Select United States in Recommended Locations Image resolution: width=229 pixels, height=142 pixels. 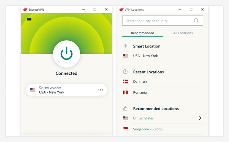click(144, 118)
